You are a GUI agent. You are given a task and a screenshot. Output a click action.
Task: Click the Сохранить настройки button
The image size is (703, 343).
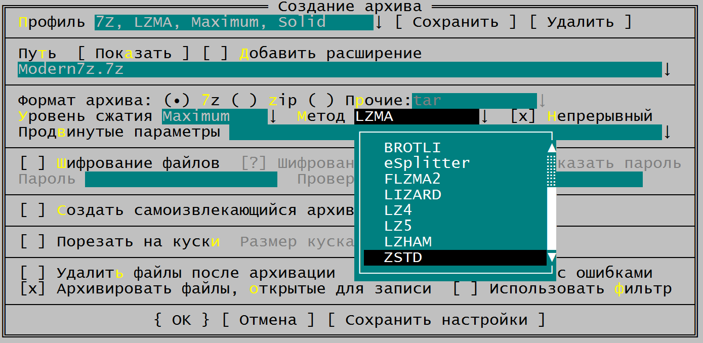[x=436, y=320]
